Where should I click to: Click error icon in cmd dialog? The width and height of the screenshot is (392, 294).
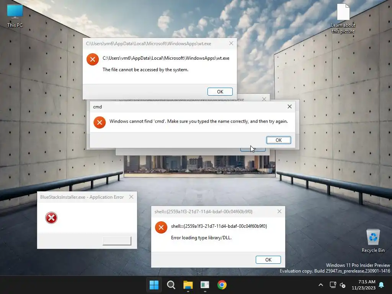pos(100,122)
